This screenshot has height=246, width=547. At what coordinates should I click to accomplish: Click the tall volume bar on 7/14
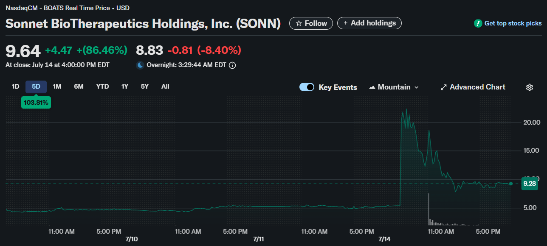click(429, 209)
